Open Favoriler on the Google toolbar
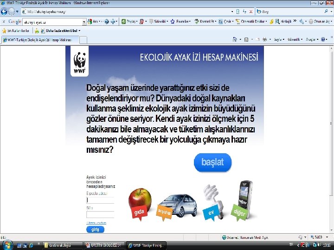This screenshot has height=250, width=334. pos(180,21)
